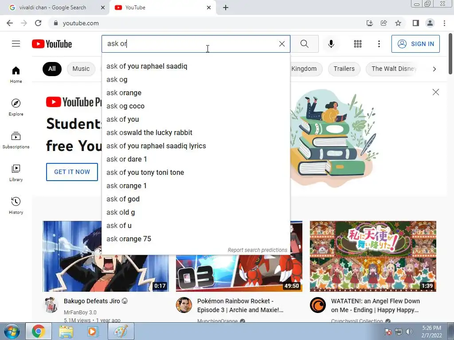Pick suggestion 'ask of god'
This screenshot has width=454, height=340.
pos(196,199)
